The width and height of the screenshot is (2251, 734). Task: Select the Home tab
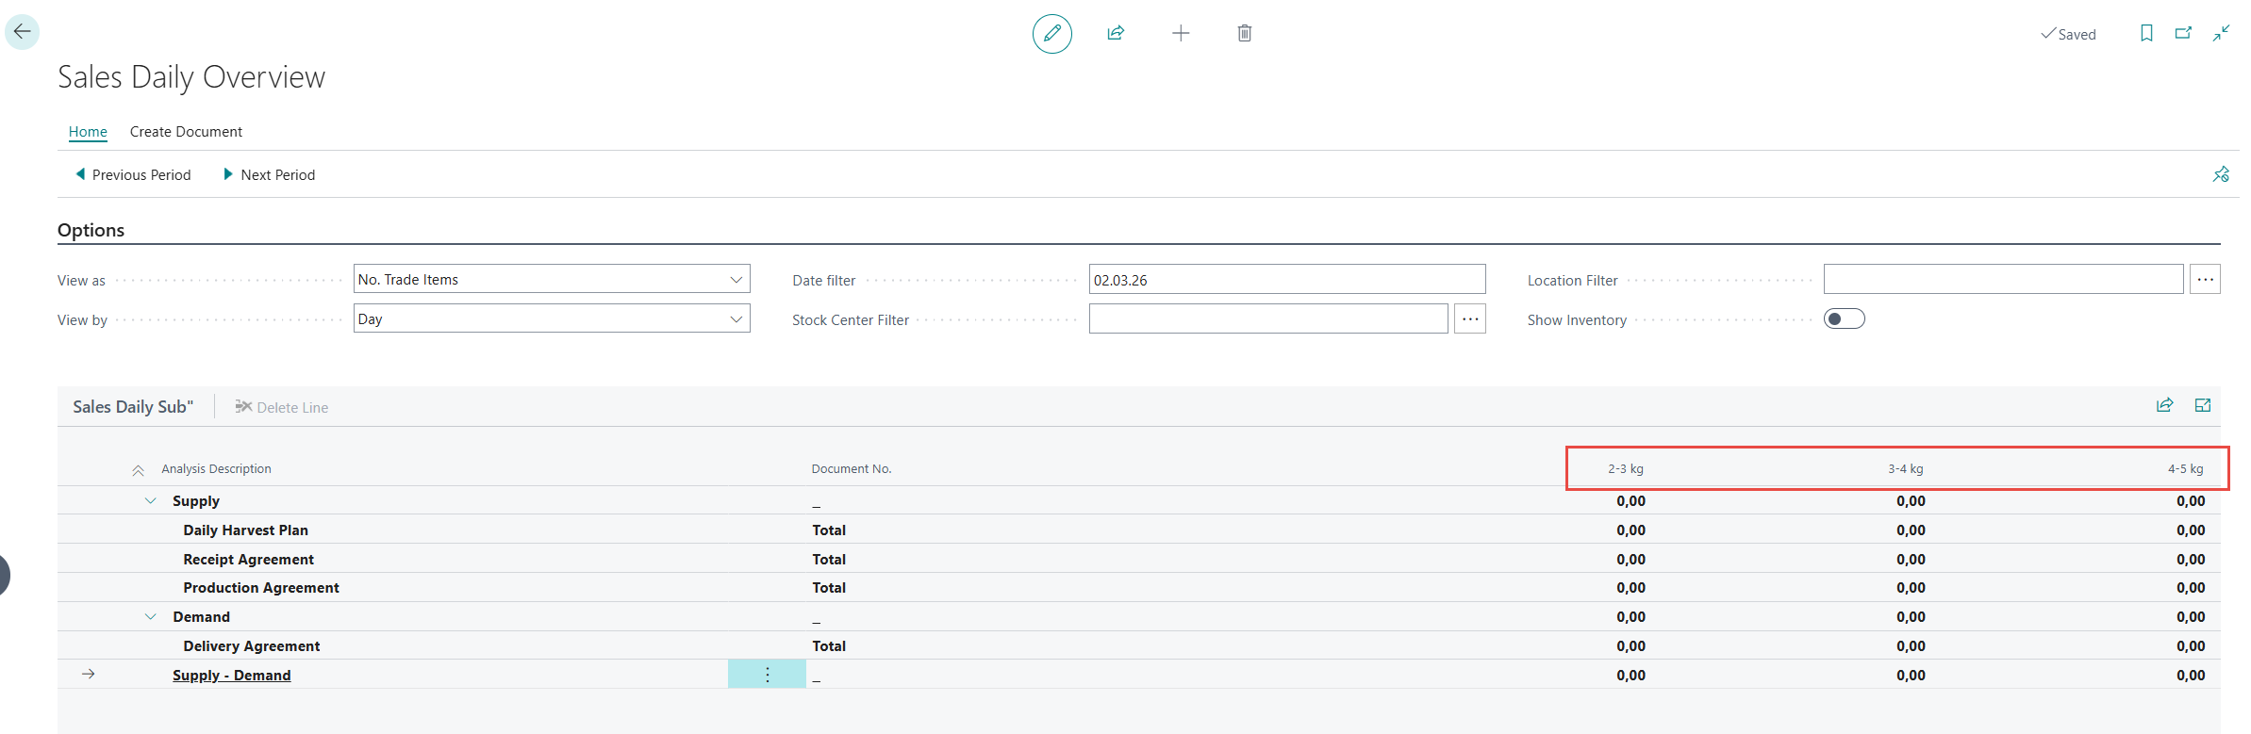(88, 132)
